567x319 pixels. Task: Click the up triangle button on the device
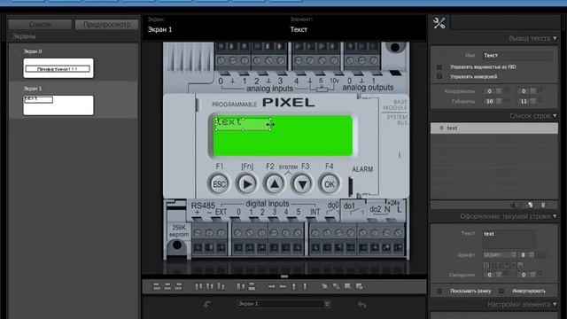[x=275, y=183]
